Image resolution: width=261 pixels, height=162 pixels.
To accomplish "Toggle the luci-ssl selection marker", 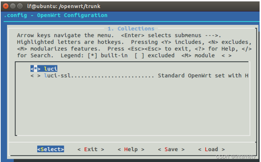I will tap(35, 76).
